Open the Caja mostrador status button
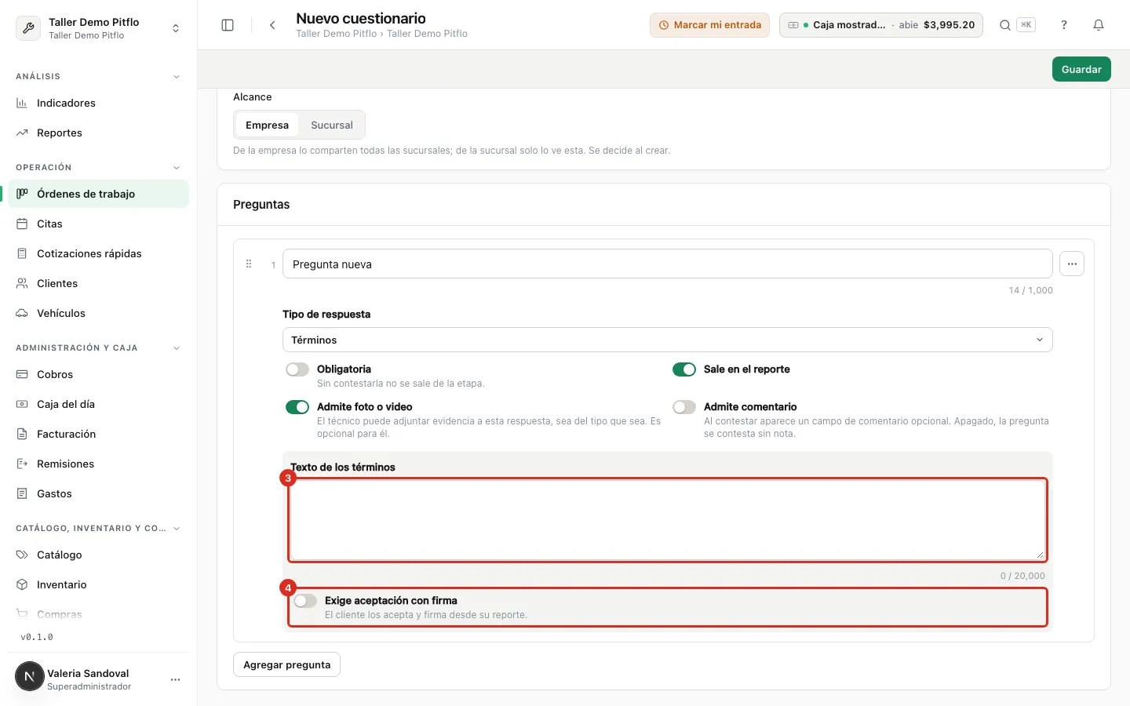 881,25
